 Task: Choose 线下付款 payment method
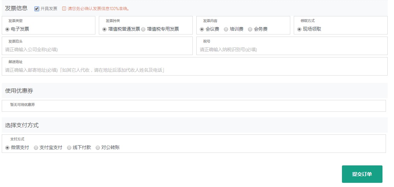click(69, 148)
